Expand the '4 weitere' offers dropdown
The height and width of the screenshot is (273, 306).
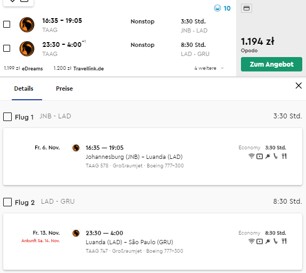coord(209,68)
